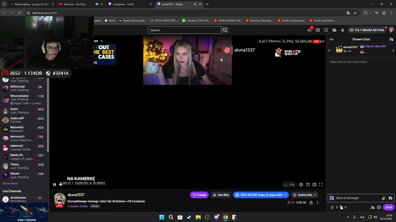Go to previous leaderboard chevron
This screenshot has height=222, width=396.
pyautogui.click(x=329, y=50)
